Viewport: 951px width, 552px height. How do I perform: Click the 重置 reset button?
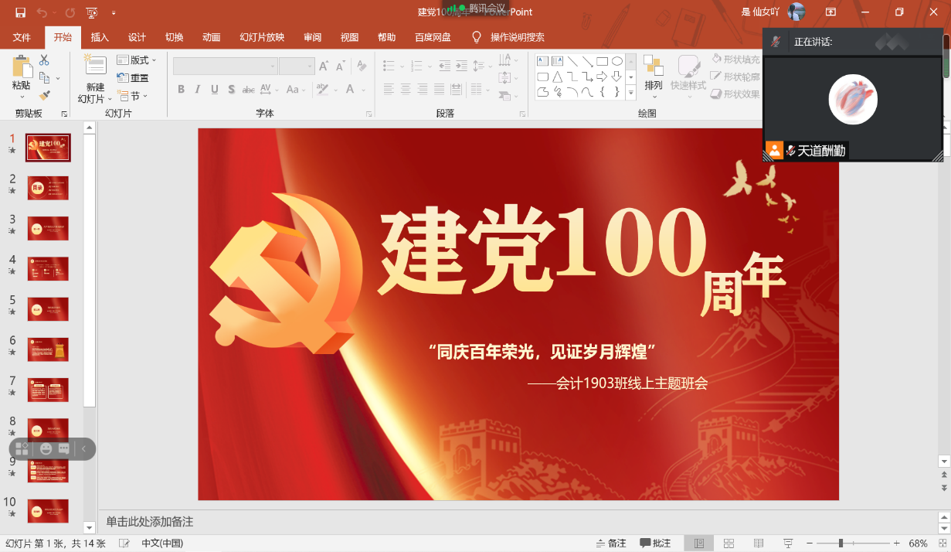tap(133, 78)
